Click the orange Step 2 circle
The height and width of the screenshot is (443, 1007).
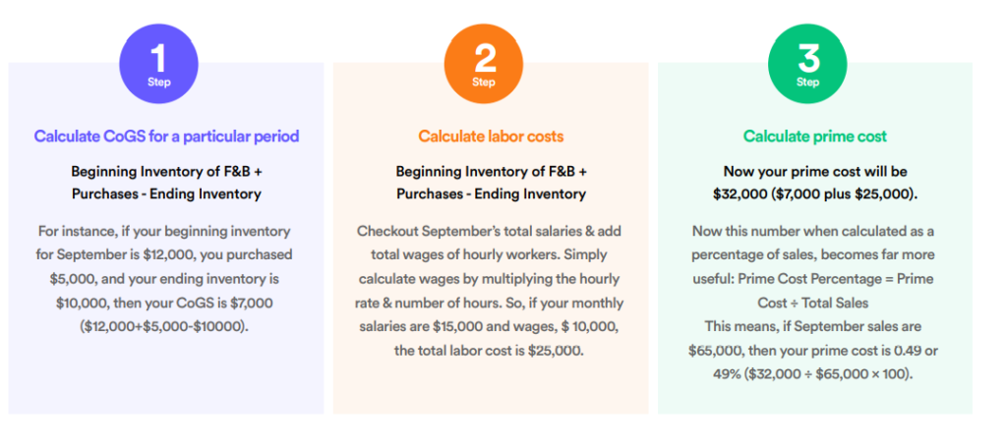pos(484,63)
